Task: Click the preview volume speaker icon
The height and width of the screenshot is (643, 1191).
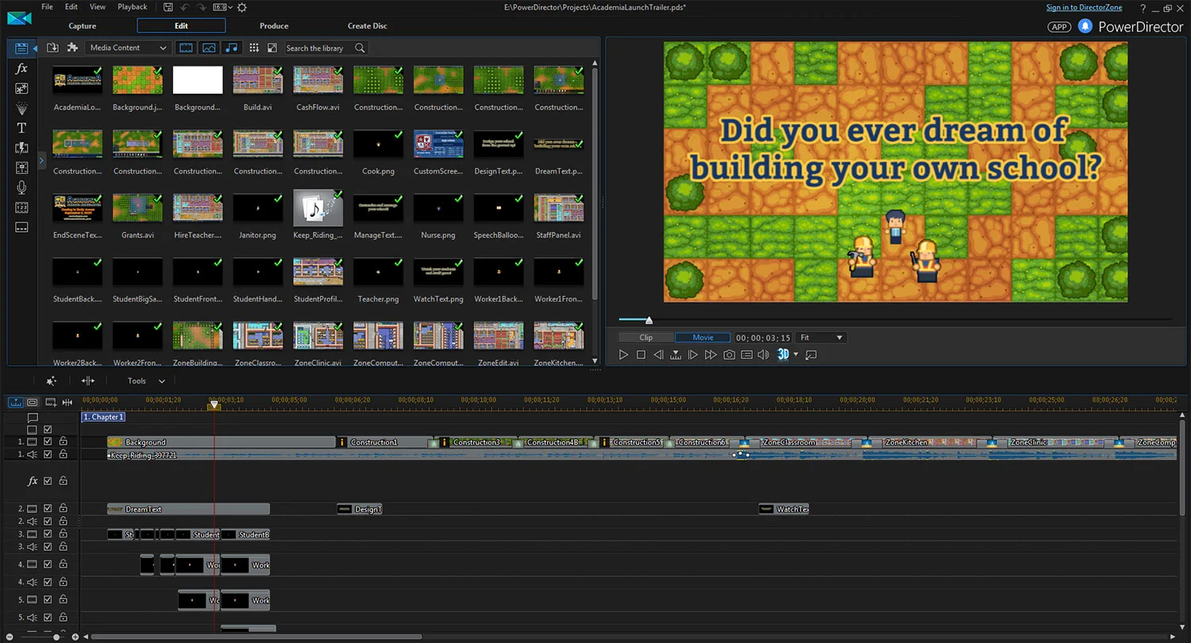Action: point(764,355)
